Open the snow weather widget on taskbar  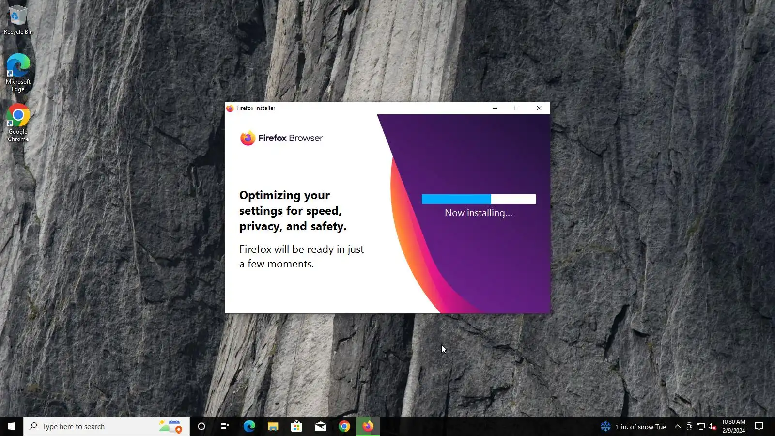tap(634, 427)
